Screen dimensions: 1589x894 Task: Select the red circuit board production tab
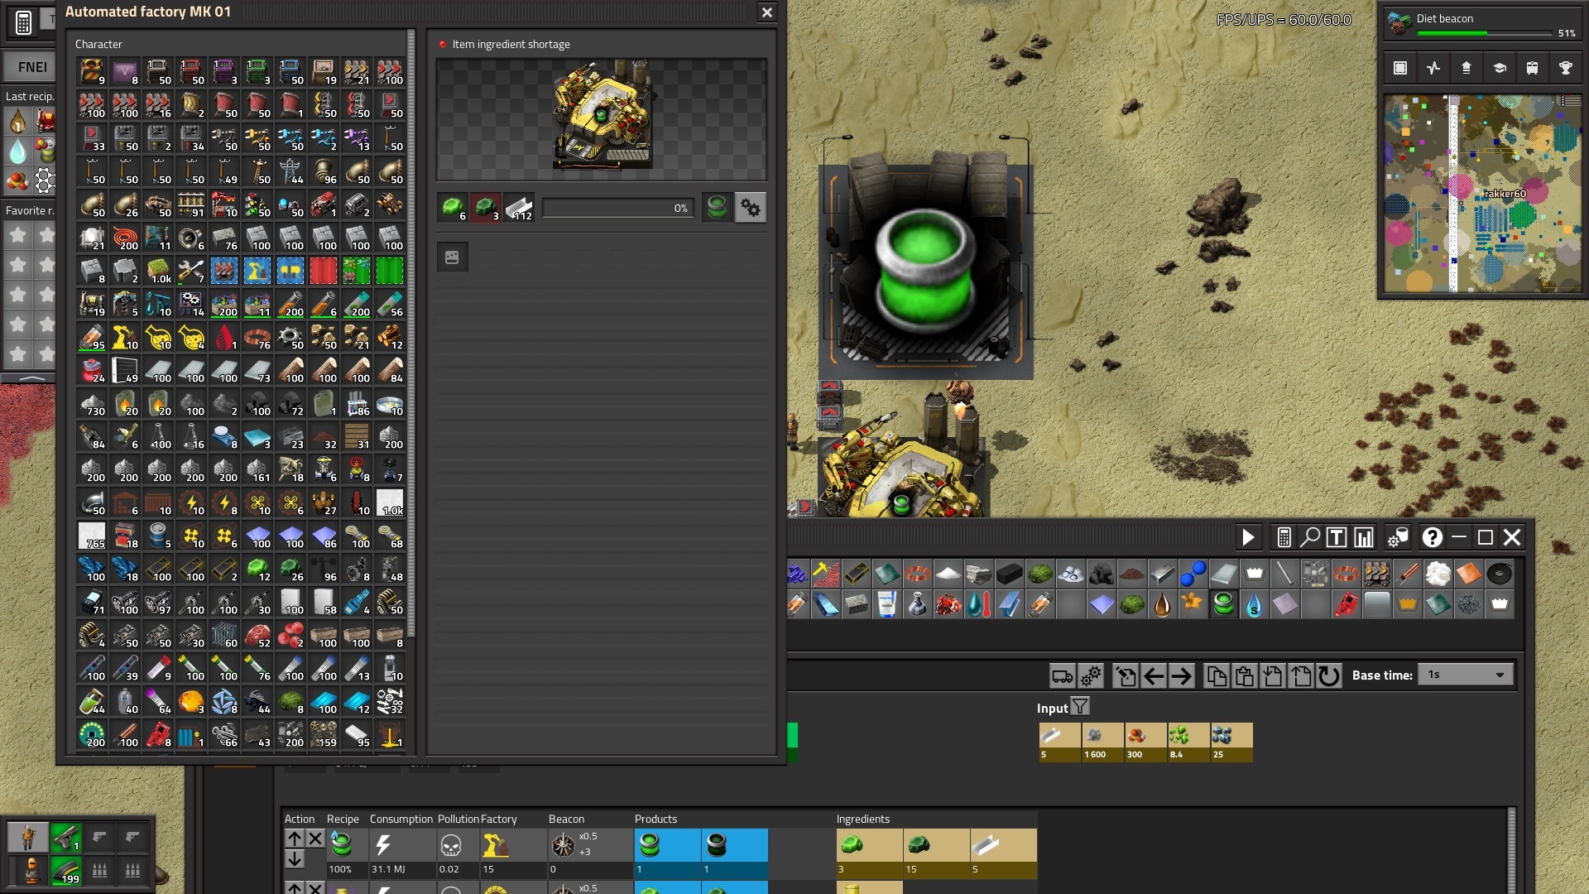pyautogui.click(x=1346, y=605)
